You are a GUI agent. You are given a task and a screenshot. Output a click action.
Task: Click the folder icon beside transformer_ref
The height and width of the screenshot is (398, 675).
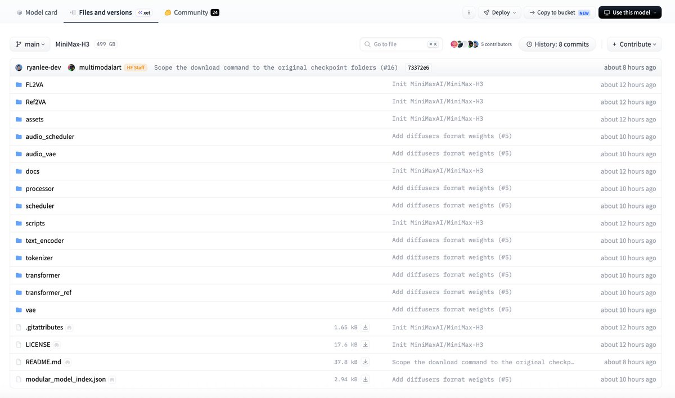[x=19, y=293]
